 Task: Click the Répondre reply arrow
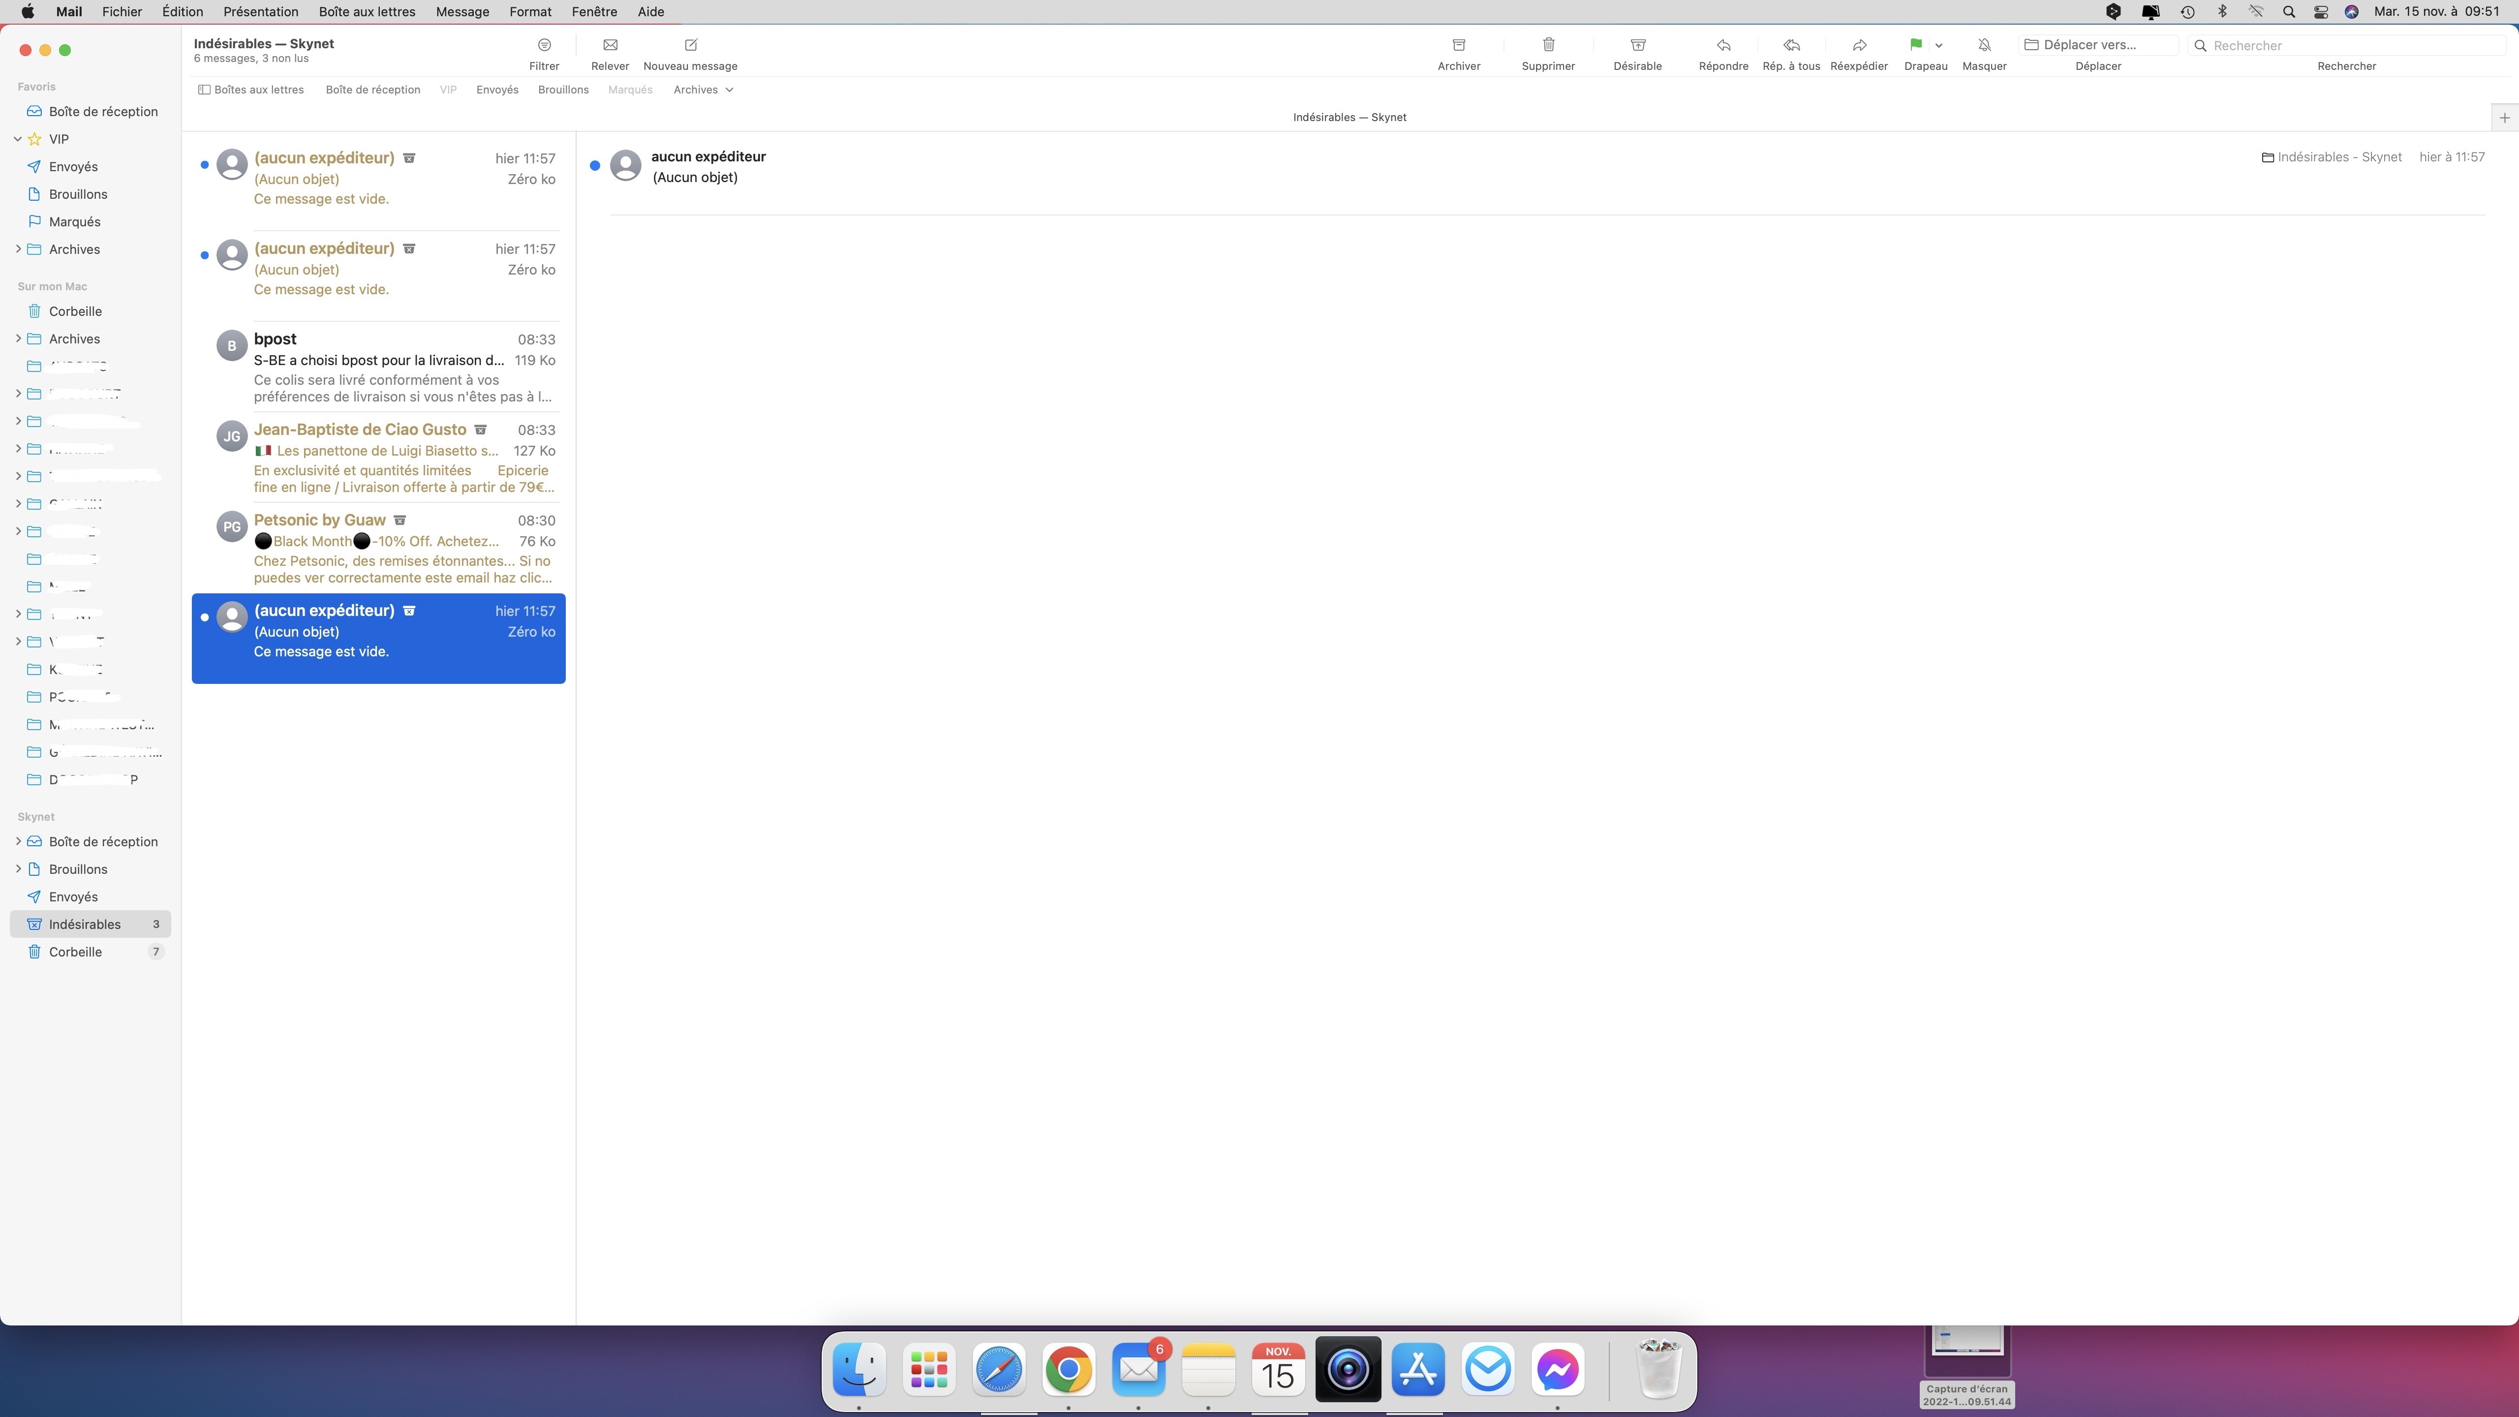pyautogui.click(x=1723, y=45)
